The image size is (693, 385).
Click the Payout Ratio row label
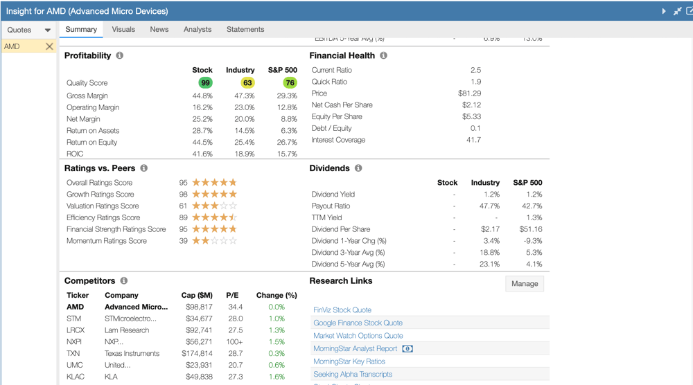(x=331, y=206)
